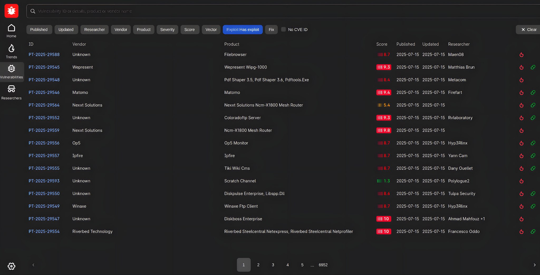Click researcher name Matthias Brun
This screenshot has height=275, width=540.
461,67
